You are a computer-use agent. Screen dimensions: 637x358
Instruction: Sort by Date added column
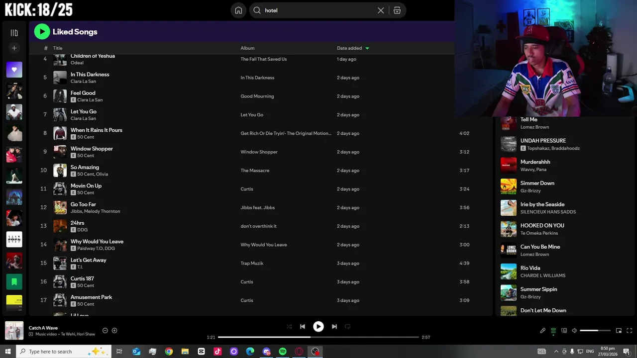pyautogui.click(x=353, y=48)
